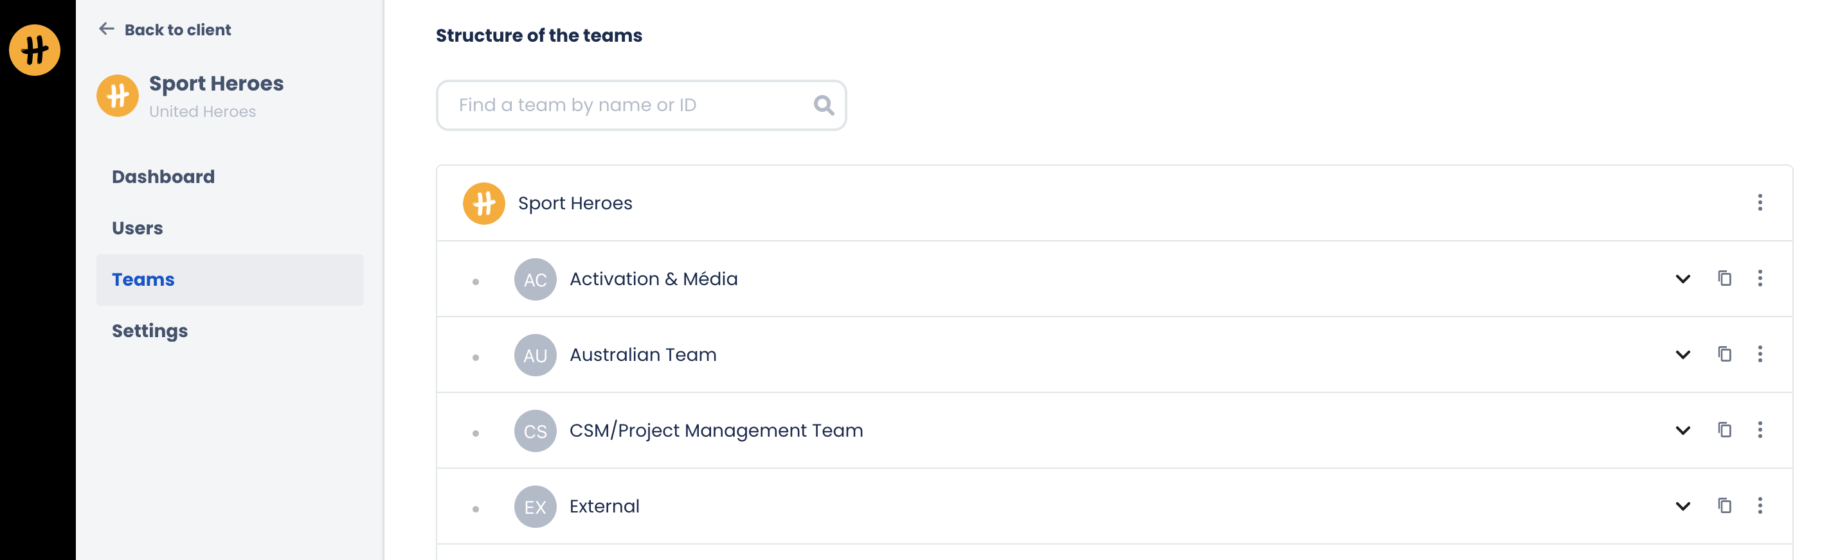The width and height of the screenshot is (1822, 560).
Task: Copy the Activation & Média team ID
Action: pos(1724,278)
